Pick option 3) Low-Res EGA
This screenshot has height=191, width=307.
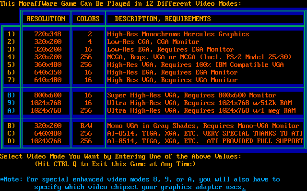tap(12, 50)
